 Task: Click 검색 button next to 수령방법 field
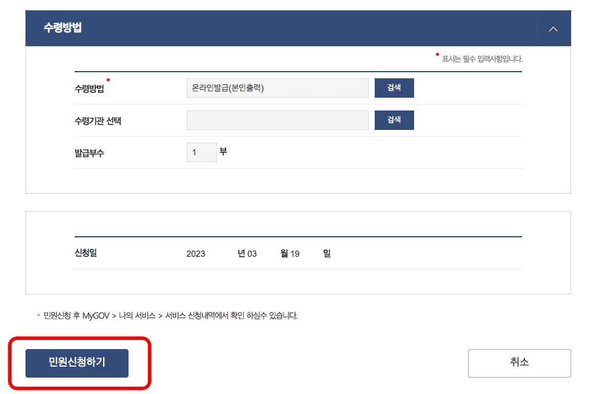click(x=394, y=88)
